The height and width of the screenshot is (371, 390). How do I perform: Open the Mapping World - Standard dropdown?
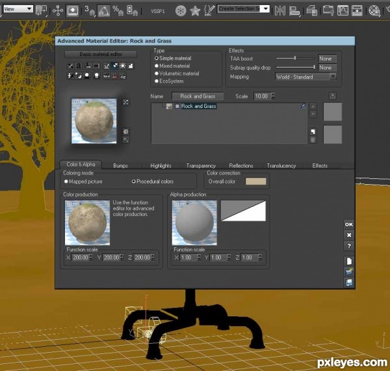305,77
